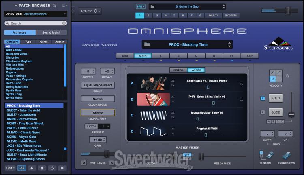Select the highlighted blue velocity curve
The height and width of the screenshot is (175, 304).
(x=272, y=79)
